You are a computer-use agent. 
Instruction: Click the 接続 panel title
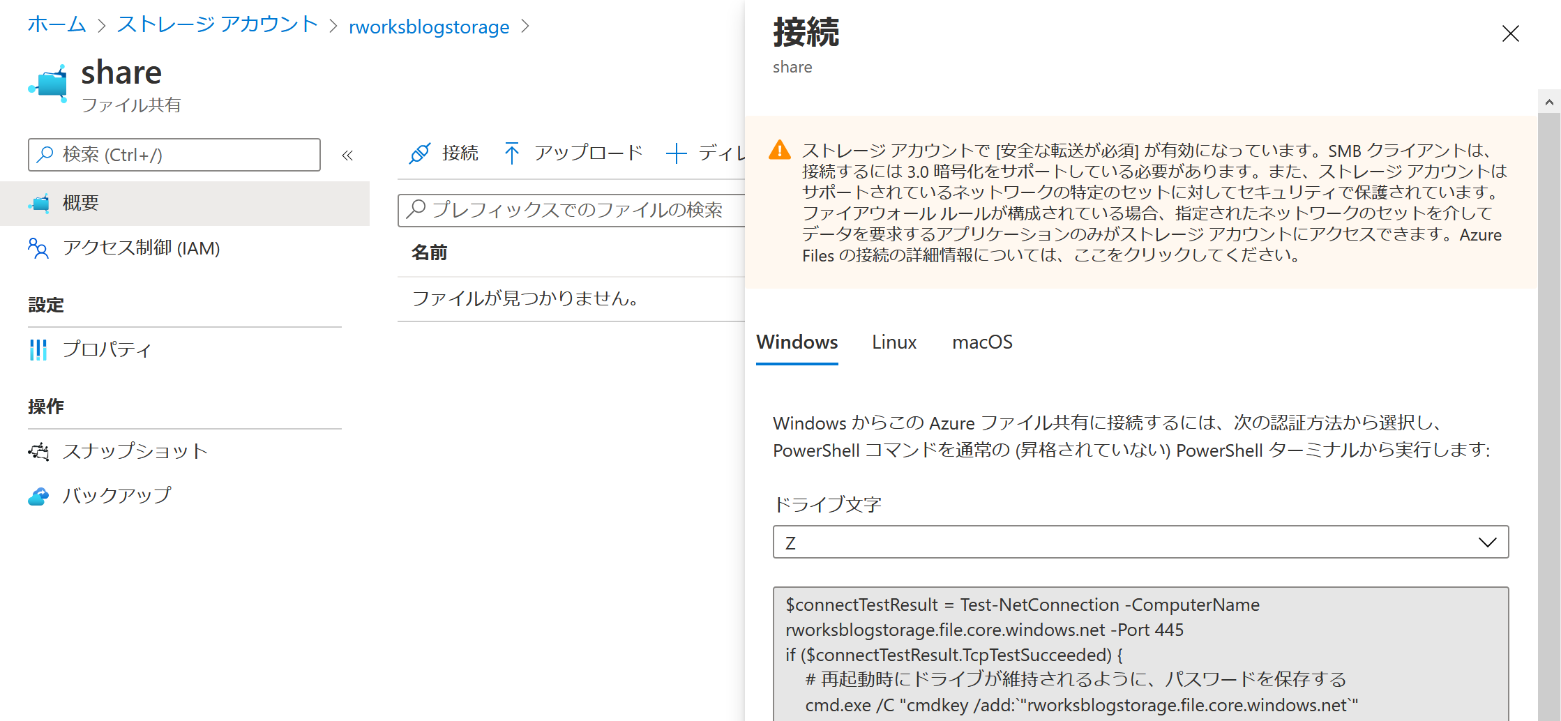point(806,32)
